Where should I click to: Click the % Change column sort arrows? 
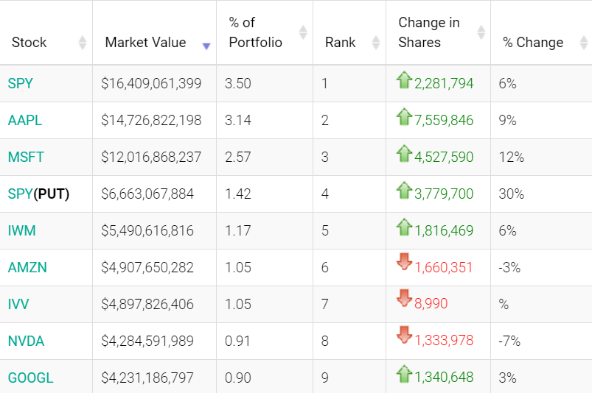pyautogui.click(x=584, y=42)
